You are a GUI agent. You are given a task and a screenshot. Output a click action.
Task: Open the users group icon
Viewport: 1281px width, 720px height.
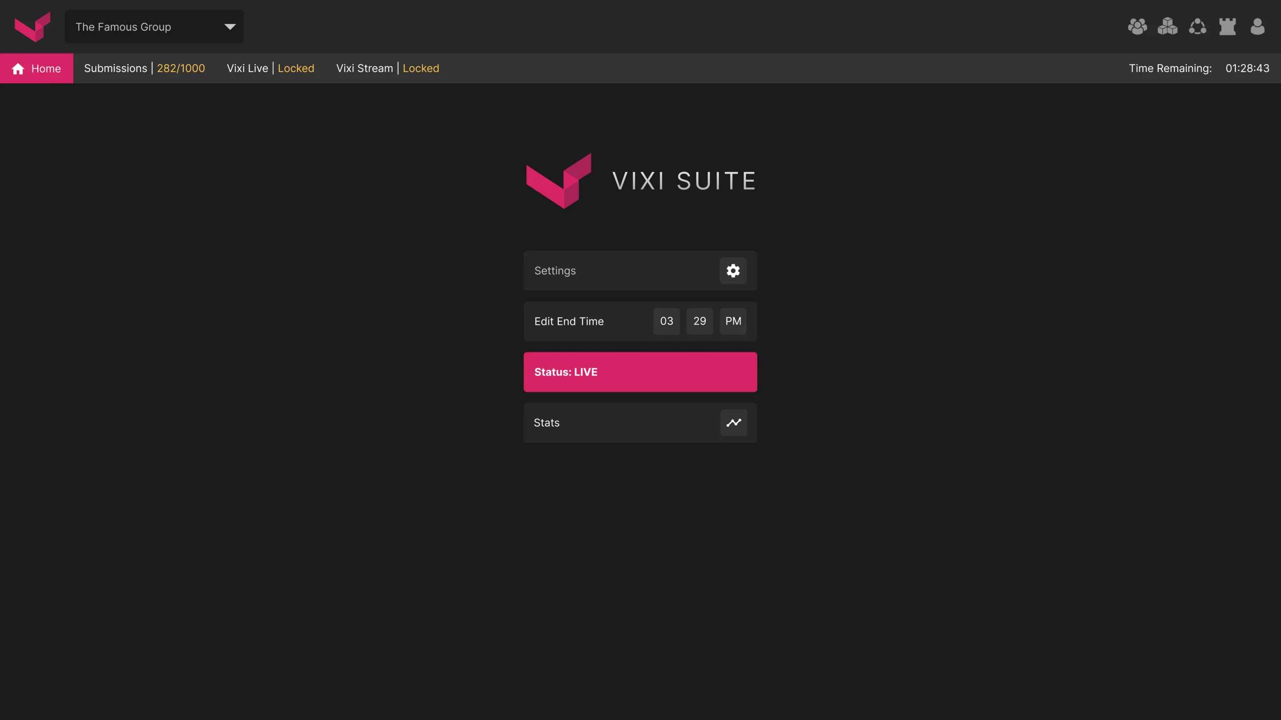tap(1137, 26)
